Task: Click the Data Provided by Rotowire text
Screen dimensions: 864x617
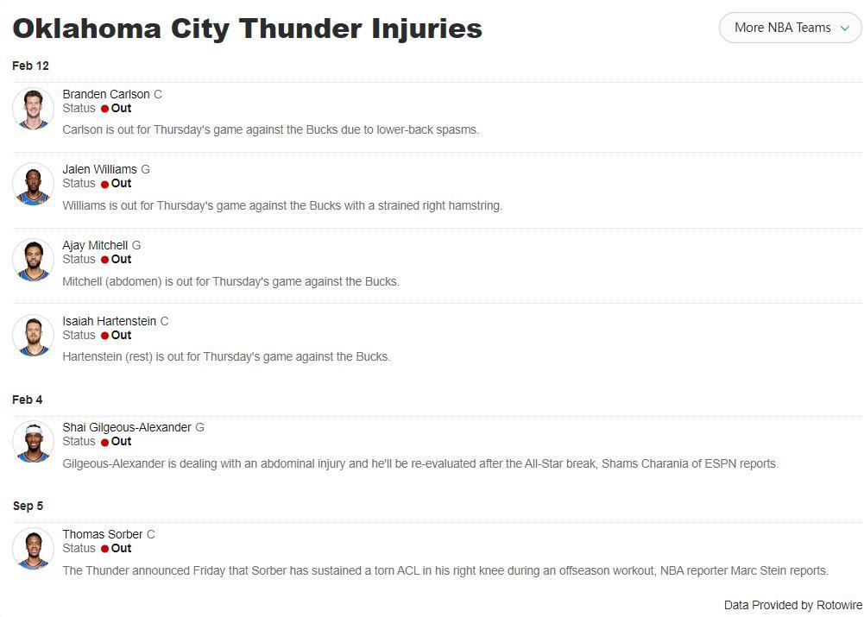Action: point(792,605)
